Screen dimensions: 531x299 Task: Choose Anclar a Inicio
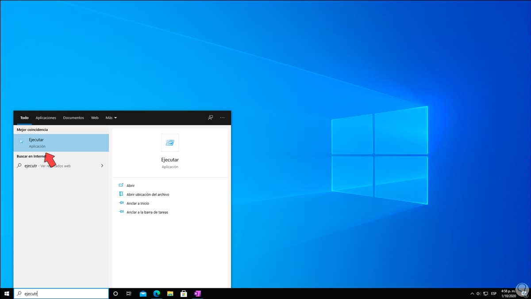[138, 203]
